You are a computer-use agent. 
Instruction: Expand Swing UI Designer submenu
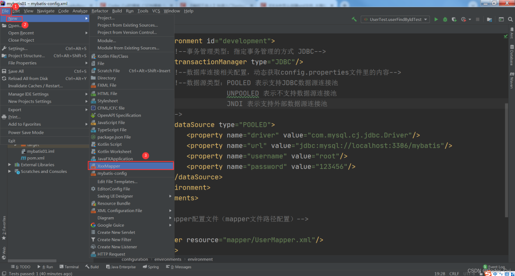(131, 196)
